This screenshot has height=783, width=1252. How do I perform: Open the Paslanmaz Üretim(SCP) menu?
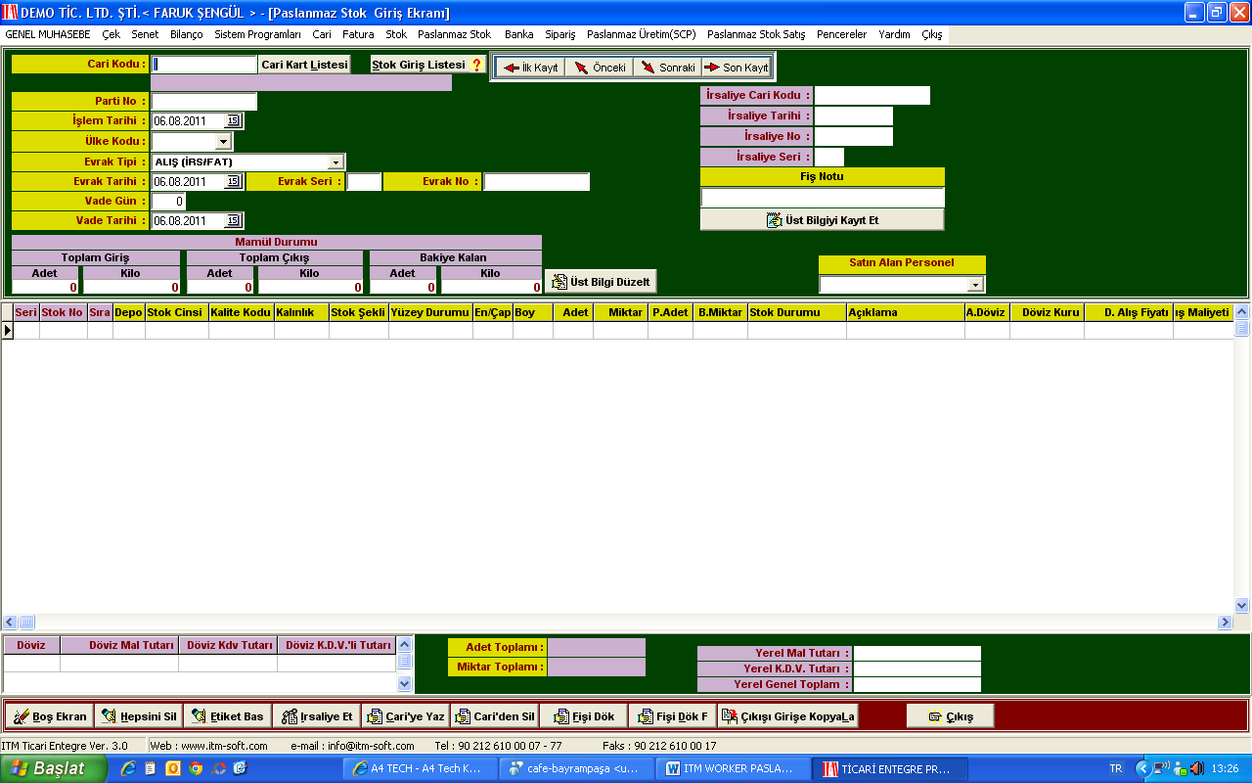[x=642, y=34]
